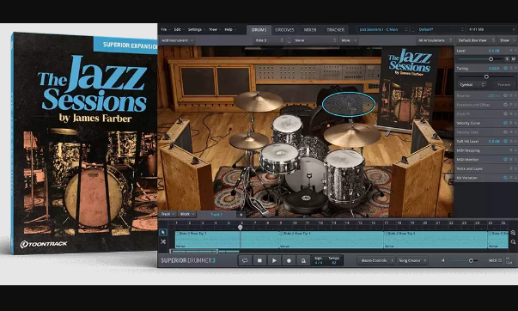
Task: Disable Velocity Curve power button
Action: pos(505,123)
